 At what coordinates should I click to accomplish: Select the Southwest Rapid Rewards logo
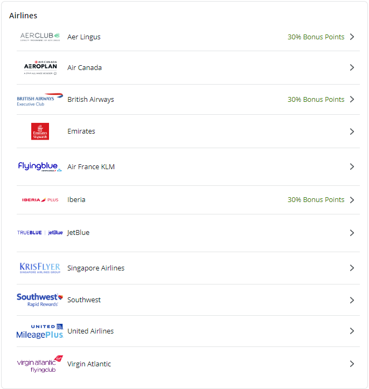click(40, 300)
